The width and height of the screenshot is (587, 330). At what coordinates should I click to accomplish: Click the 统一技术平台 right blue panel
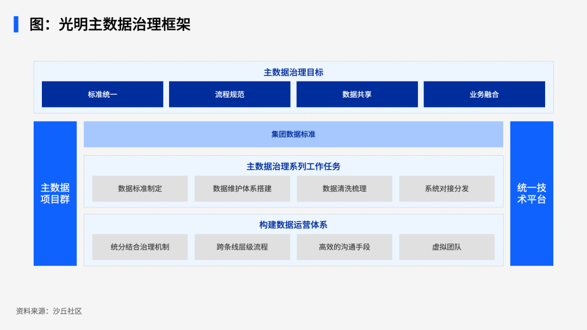click(531, 193)
